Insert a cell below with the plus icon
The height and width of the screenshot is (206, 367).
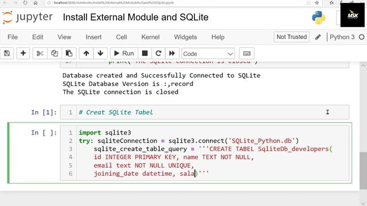tap(23, 53)
